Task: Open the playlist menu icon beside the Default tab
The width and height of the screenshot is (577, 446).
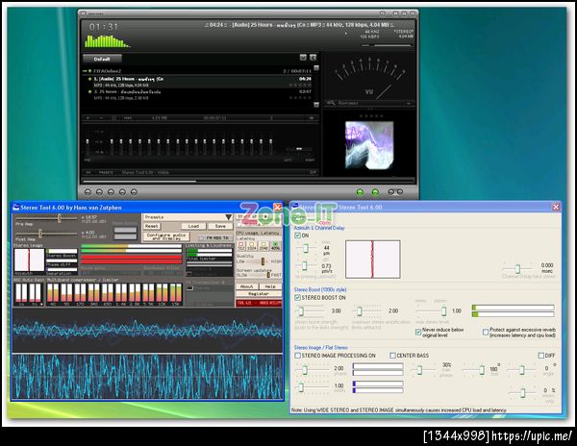Action: [303, 58]
